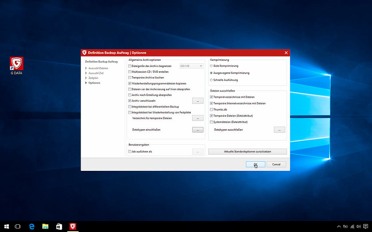
Task: Enable the Thumbs.db exclusion checkbox
Action: [211, 109]
